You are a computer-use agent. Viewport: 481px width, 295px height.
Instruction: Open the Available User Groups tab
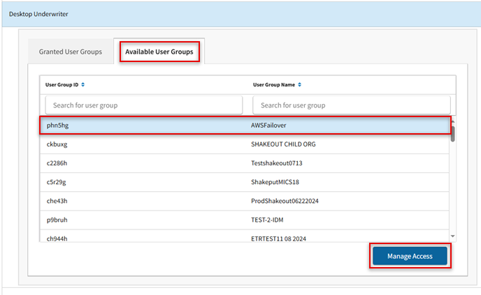point(159,52)
